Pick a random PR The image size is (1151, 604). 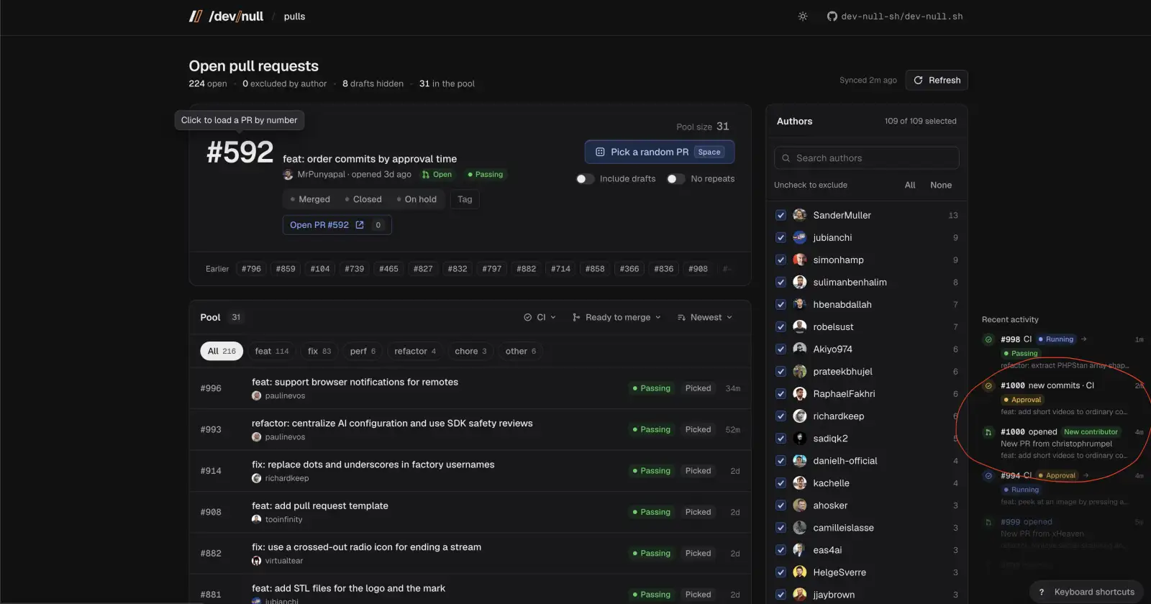coord(659,152)
